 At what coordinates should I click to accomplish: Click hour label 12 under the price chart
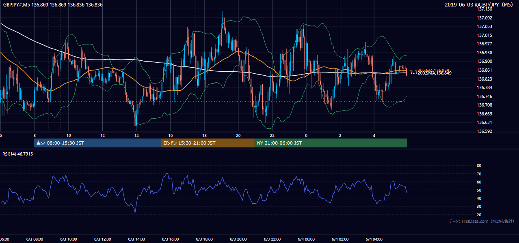click(103, 135)
